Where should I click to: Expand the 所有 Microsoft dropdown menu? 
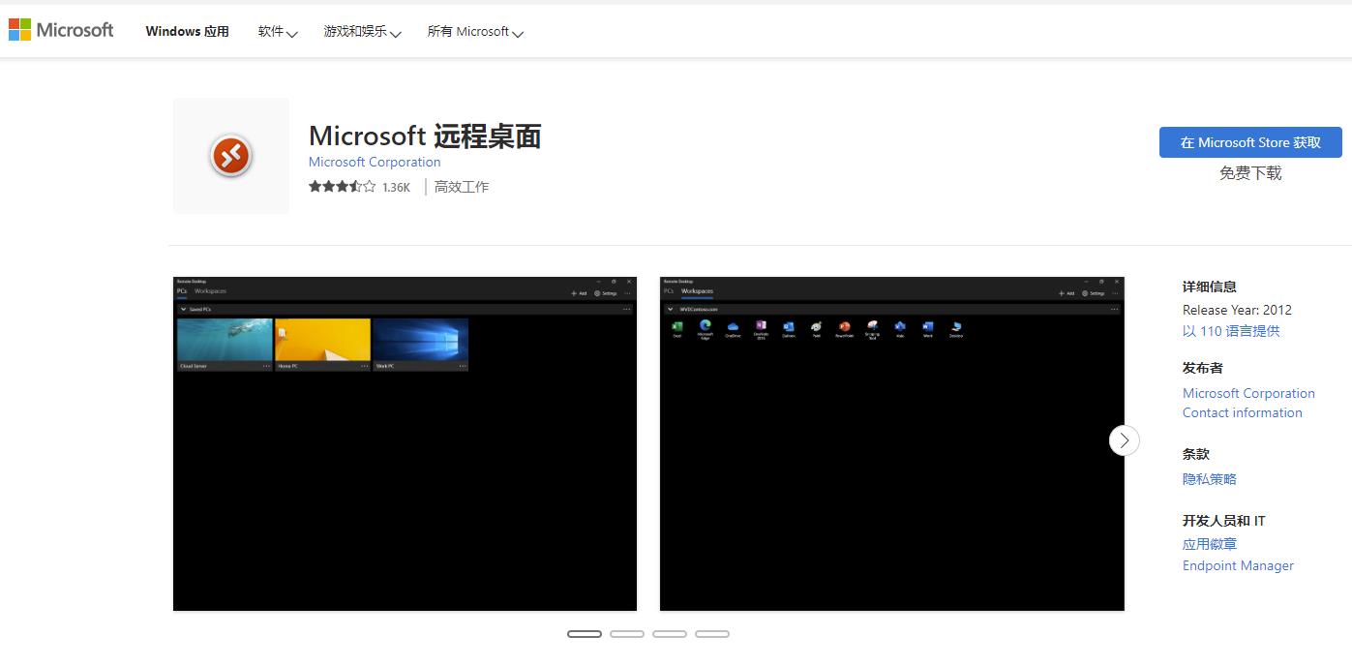[475, 32]
